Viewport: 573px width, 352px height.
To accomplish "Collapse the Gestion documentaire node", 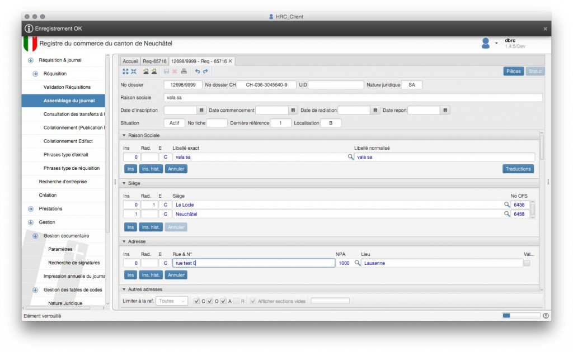I will coord(35,236).
